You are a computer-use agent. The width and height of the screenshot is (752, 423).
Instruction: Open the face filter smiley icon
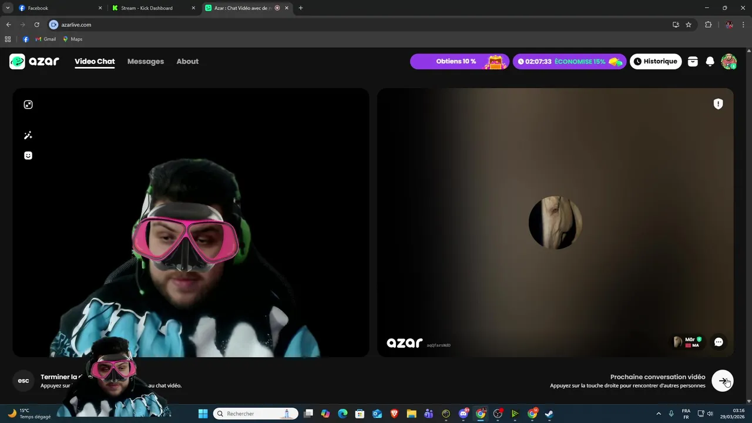[x=28, y=156]
